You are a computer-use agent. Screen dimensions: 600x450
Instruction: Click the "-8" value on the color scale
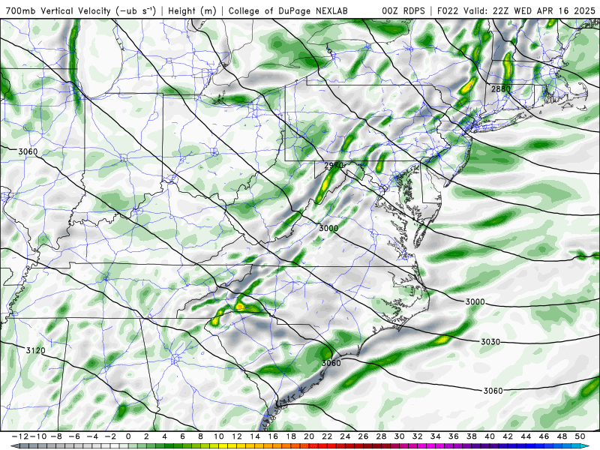tap(57, 436)
